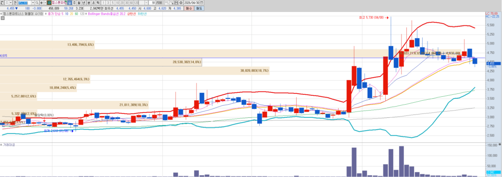
Task: Open chart settings gear icon
Action: pyautogui.click(x=180, y=2)
